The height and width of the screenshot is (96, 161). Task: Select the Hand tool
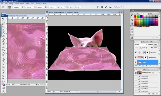tap(3, 76)
